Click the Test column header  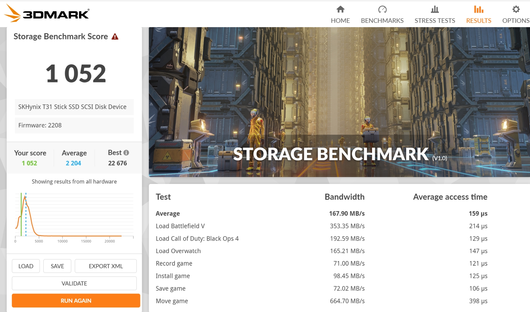coord(163,197)
